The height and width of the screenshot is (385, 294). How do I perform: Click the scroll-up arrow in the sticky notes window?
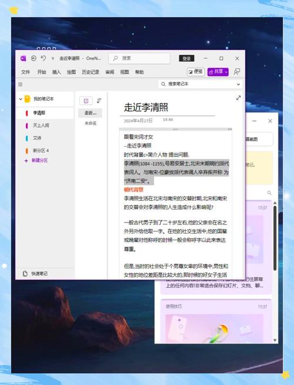point(275,203)
